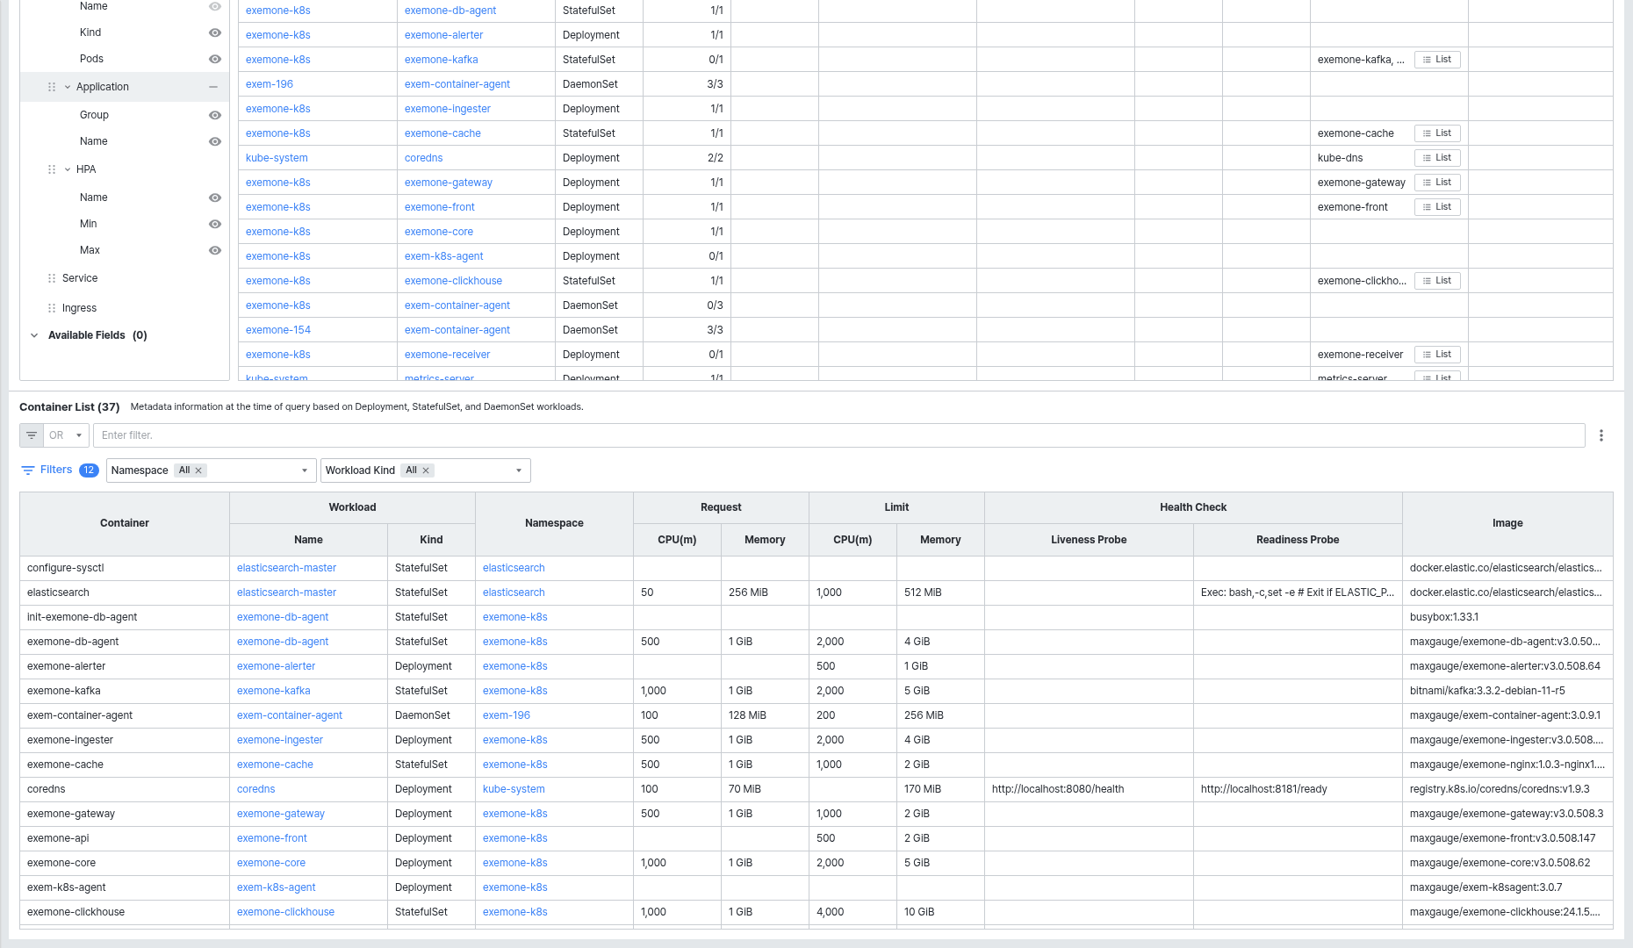Image resolution: width=1633 pixels, height=948 pixels.
Task: Click the Container column header
Action: pos(125,523)
